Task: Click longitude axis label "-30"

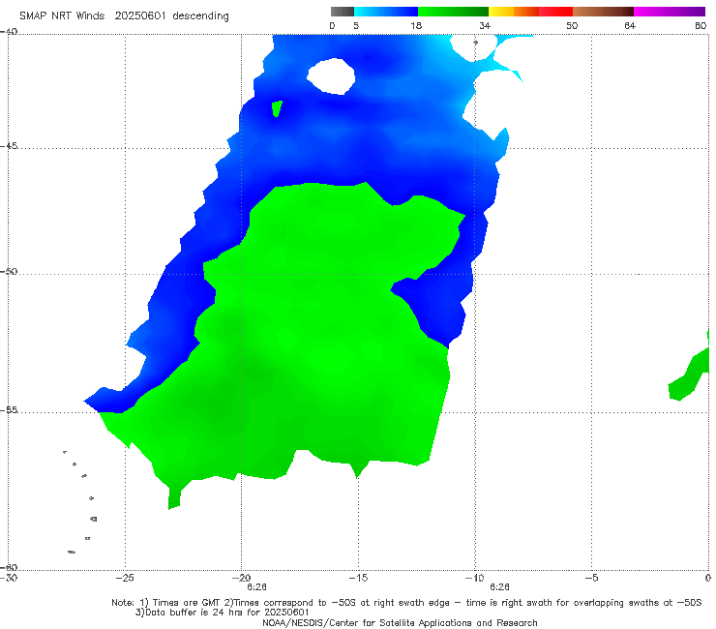Action: tap(9, 578)
